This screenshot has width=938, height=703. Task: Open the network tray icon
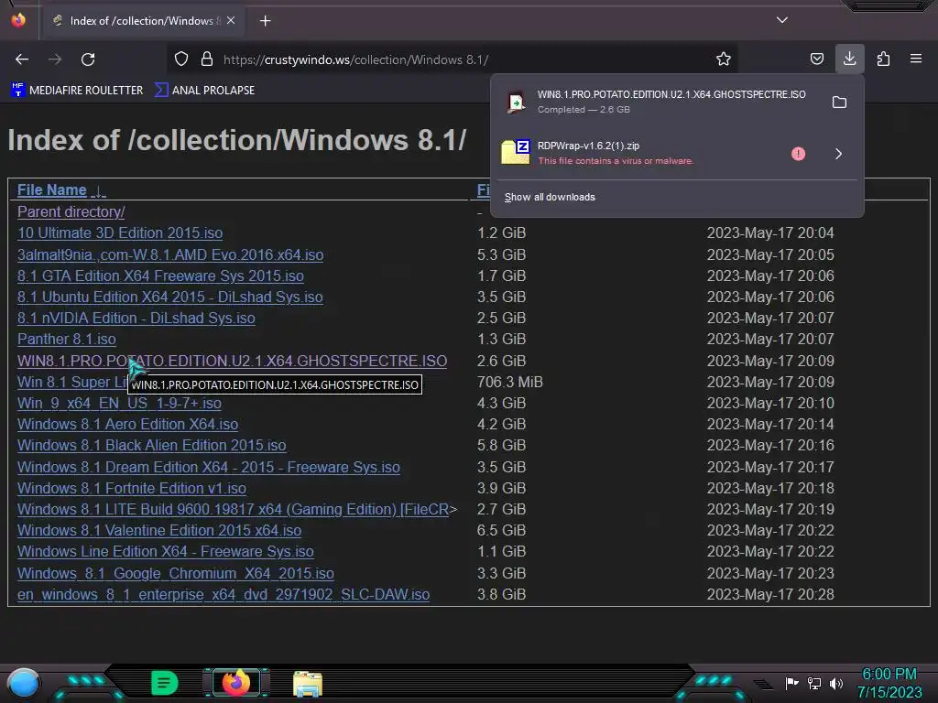(x=814, y=683)
